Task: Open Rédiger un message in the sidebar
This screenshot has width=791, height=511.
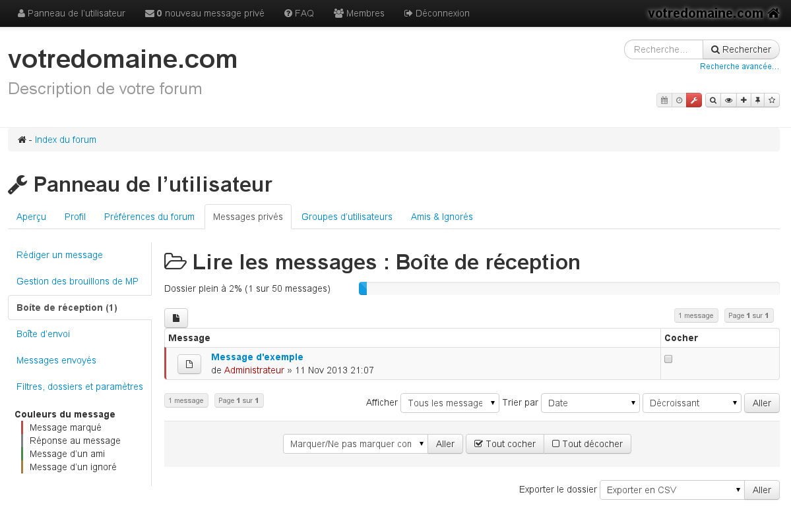Action: point(59,255)
